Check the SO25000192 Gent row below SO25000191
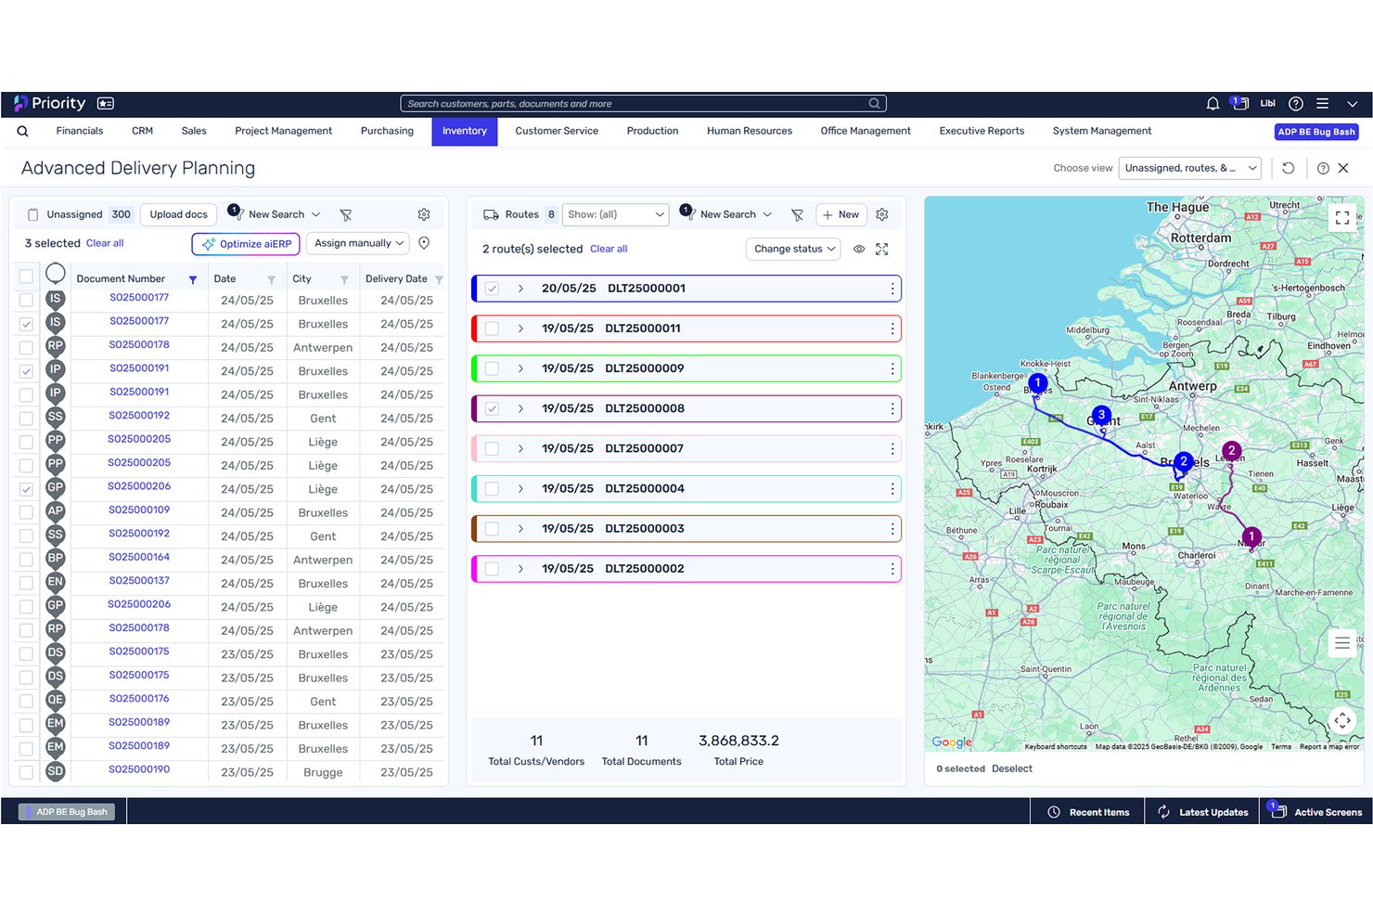This screenshot has width=1373, height=916. click(26, 419)
